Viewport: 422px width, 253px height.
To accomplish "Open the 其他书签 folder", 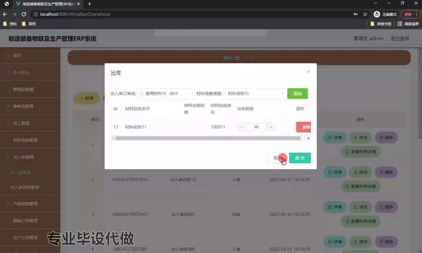I will pyautogui.click(x=381, y=24).
